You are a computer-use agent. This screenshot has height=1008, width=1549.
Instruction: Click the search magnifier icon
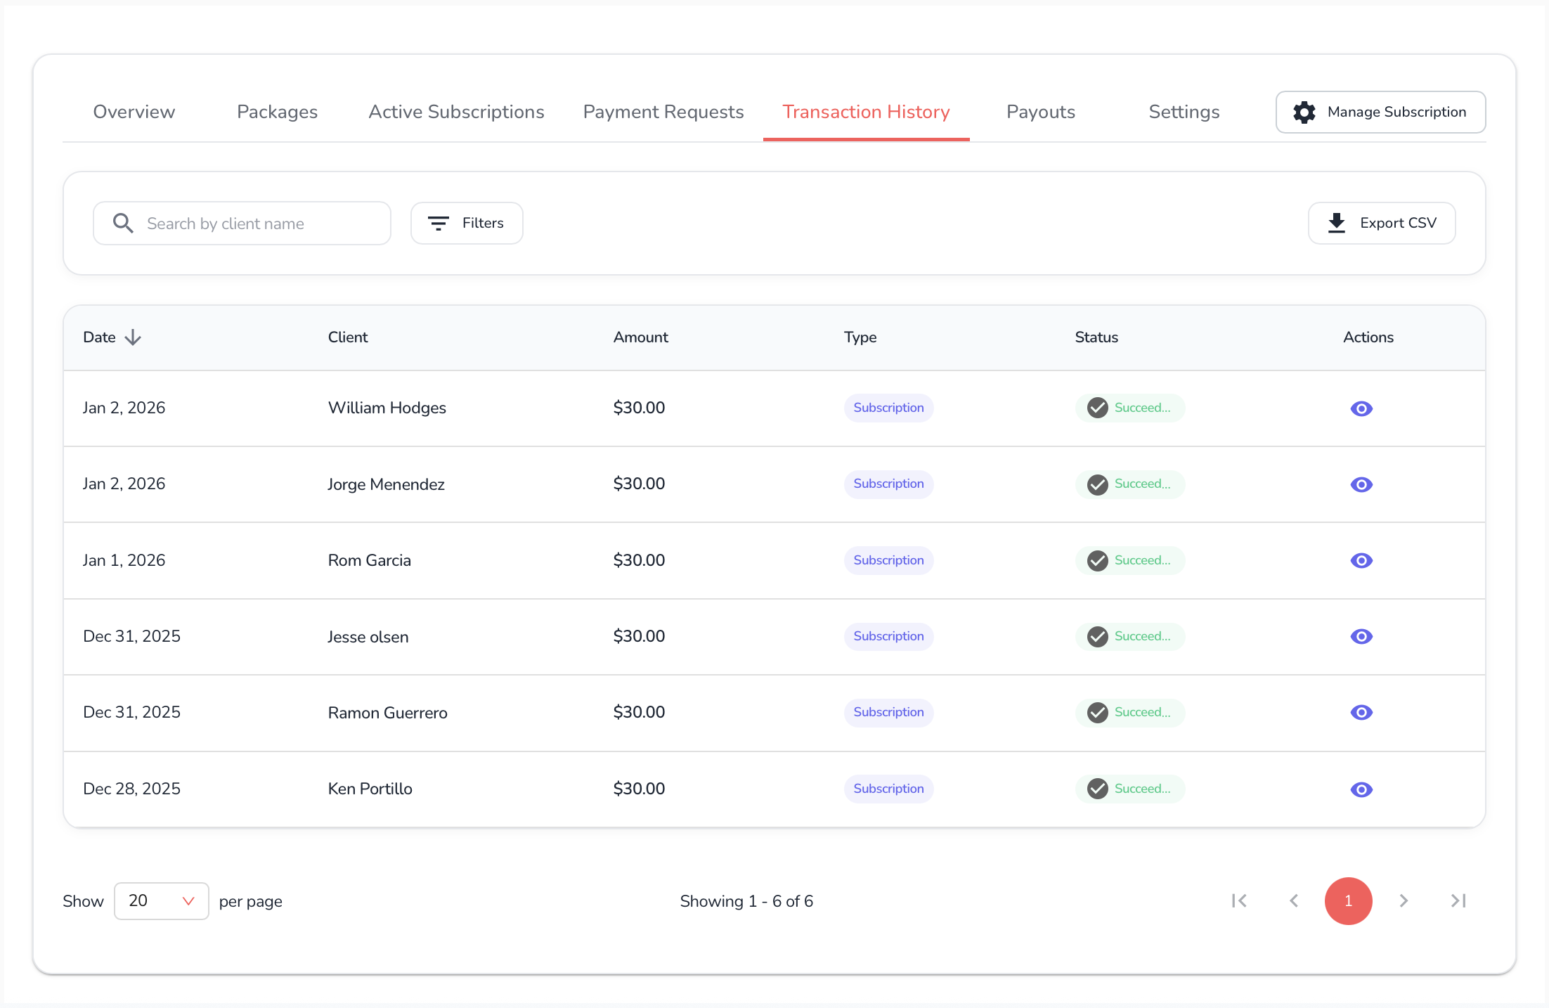[x=123, y=223]
